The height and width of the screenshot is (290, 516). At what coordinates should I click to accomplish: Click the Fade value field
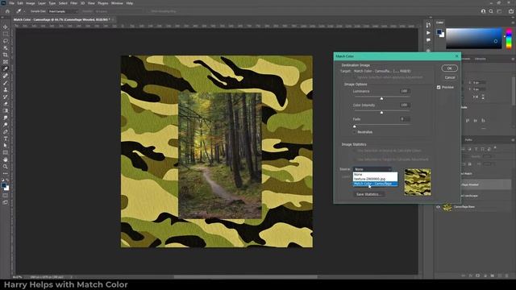click(x=405, y=119)
